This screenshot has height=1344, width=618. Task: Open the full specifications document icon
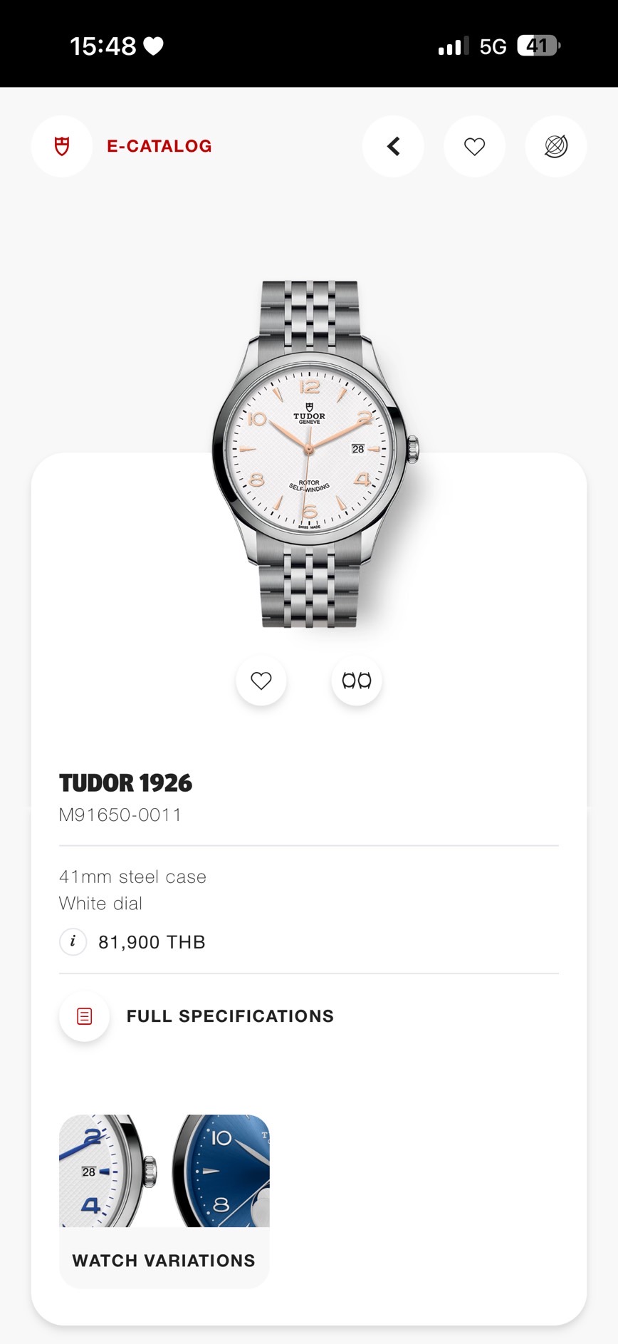[x=84, y=1016]
